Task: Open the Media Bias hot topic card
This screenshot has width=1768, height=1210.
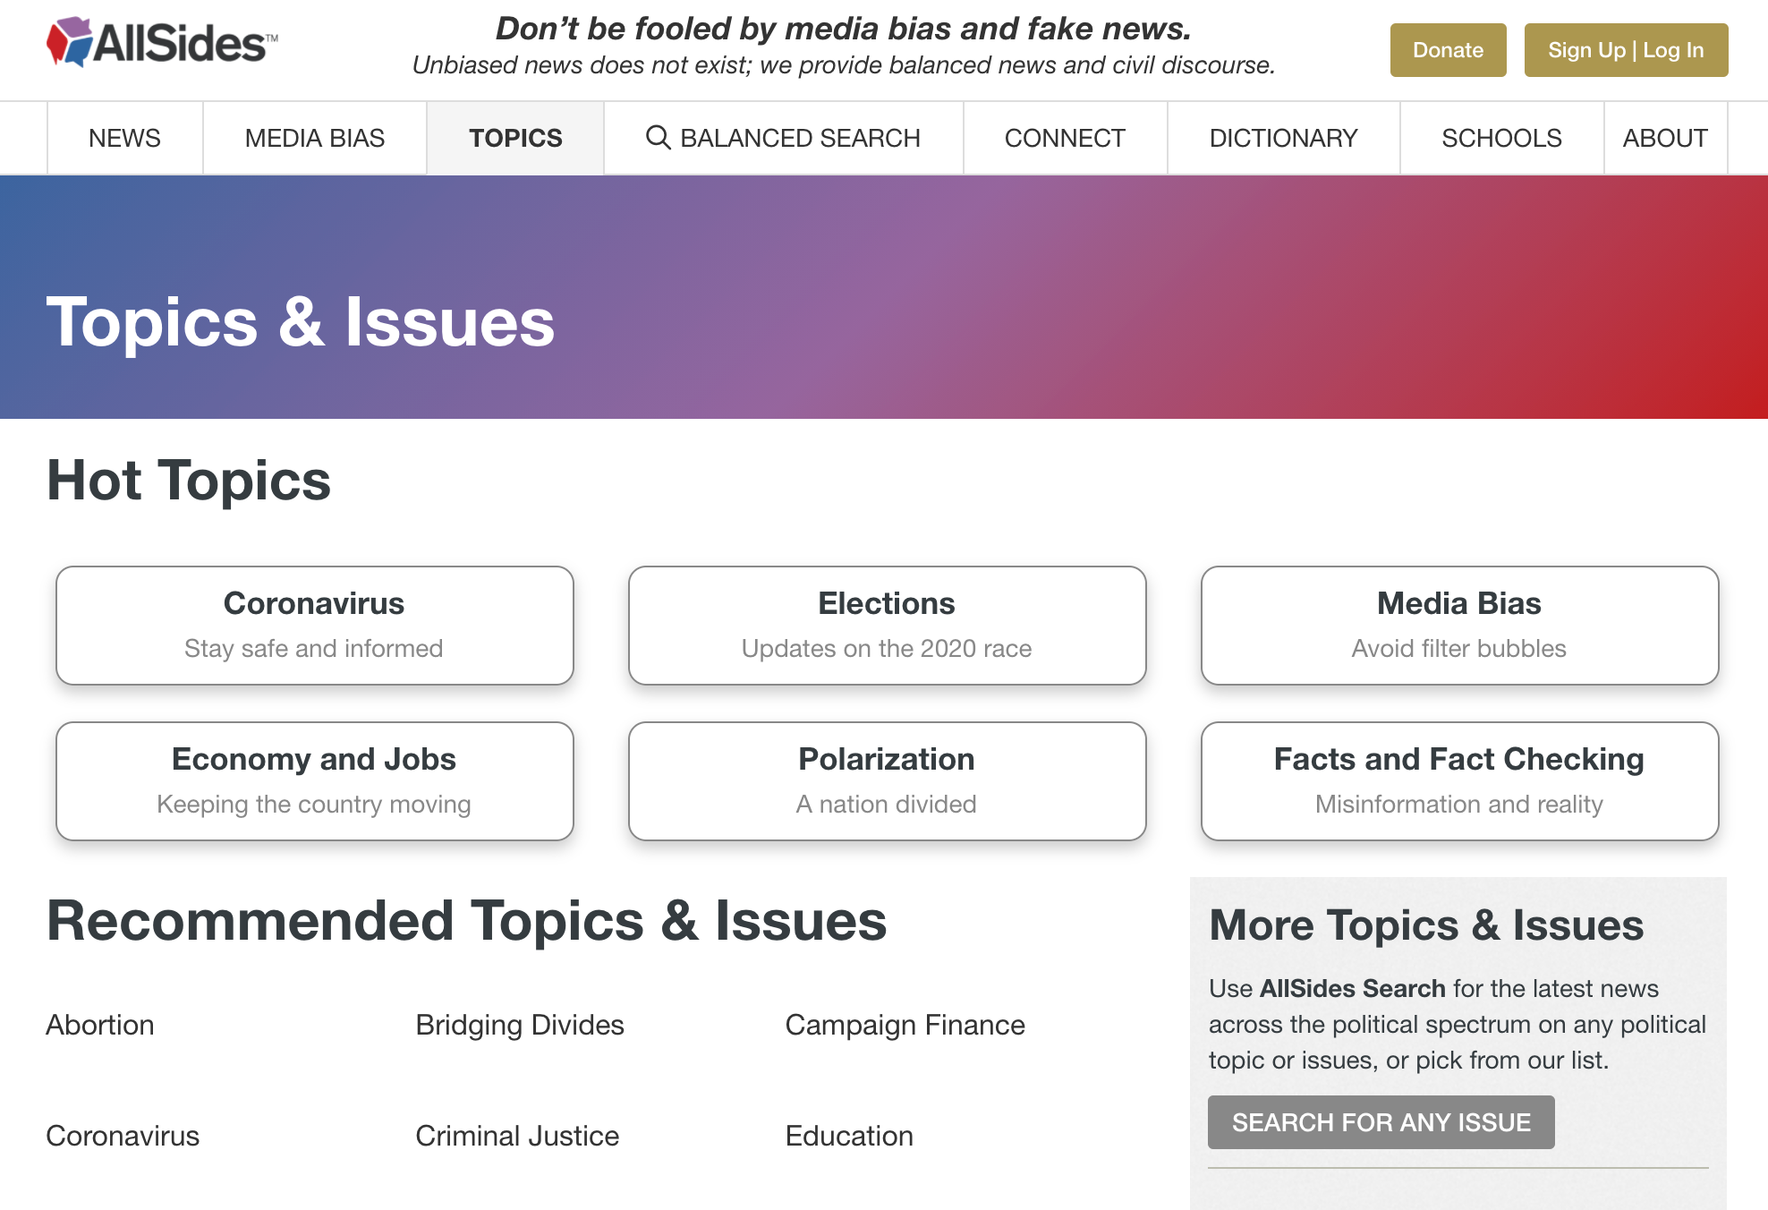Action: (1459, 625)
